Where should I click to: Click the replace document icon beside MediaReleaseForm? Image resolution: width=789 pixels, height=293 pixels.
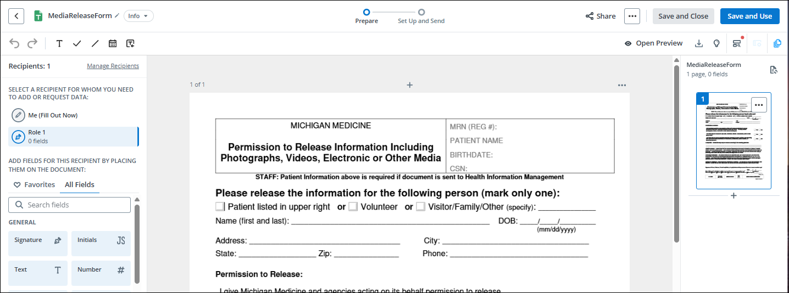(774, 70)
